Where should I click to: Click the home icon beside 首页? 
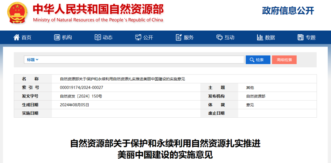(x=17, y=37)
